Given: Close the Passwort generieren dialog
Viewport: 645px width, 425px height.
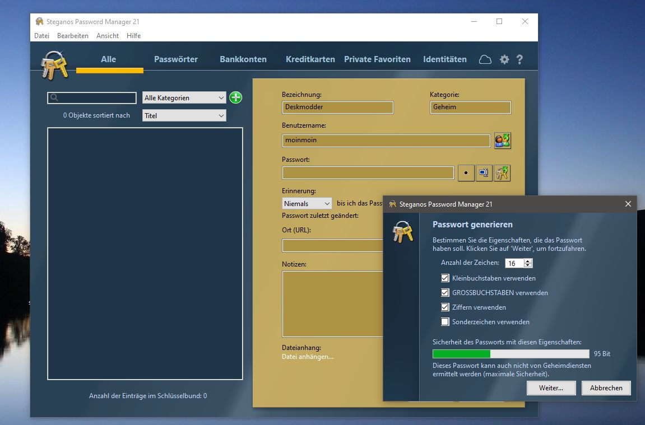Looking at the screenshot, I should 628,204.
